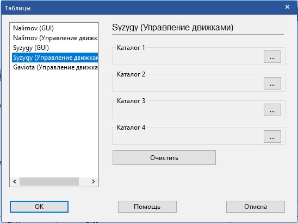Click list scrollbar left arrow

coord(15,181)
